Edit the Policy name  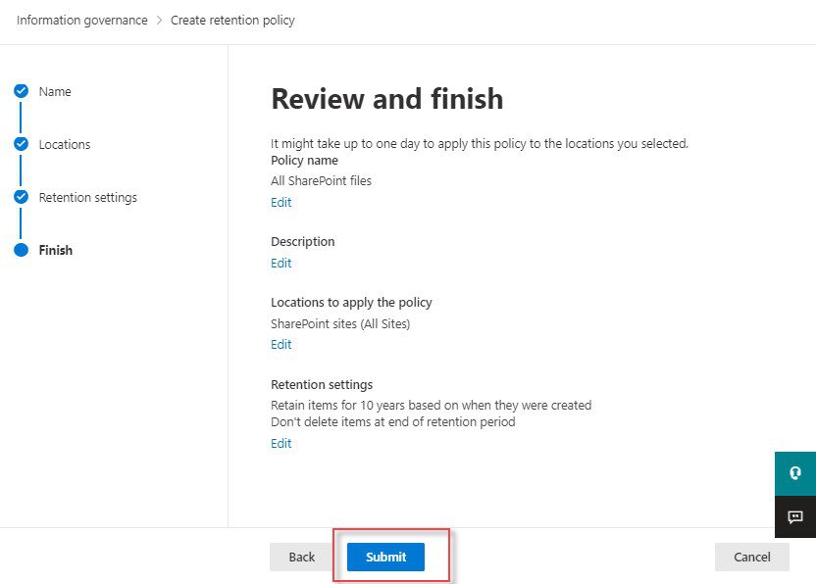[x=281, y=202]
